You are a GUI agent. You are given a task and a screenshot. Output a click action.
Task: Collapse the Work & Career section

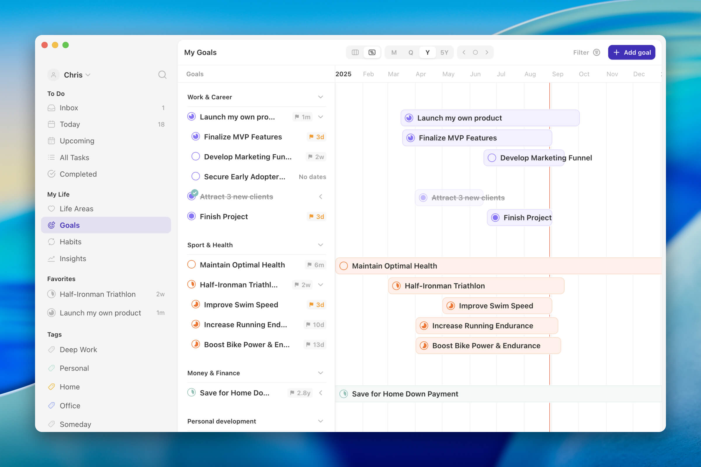pos(320,97)
